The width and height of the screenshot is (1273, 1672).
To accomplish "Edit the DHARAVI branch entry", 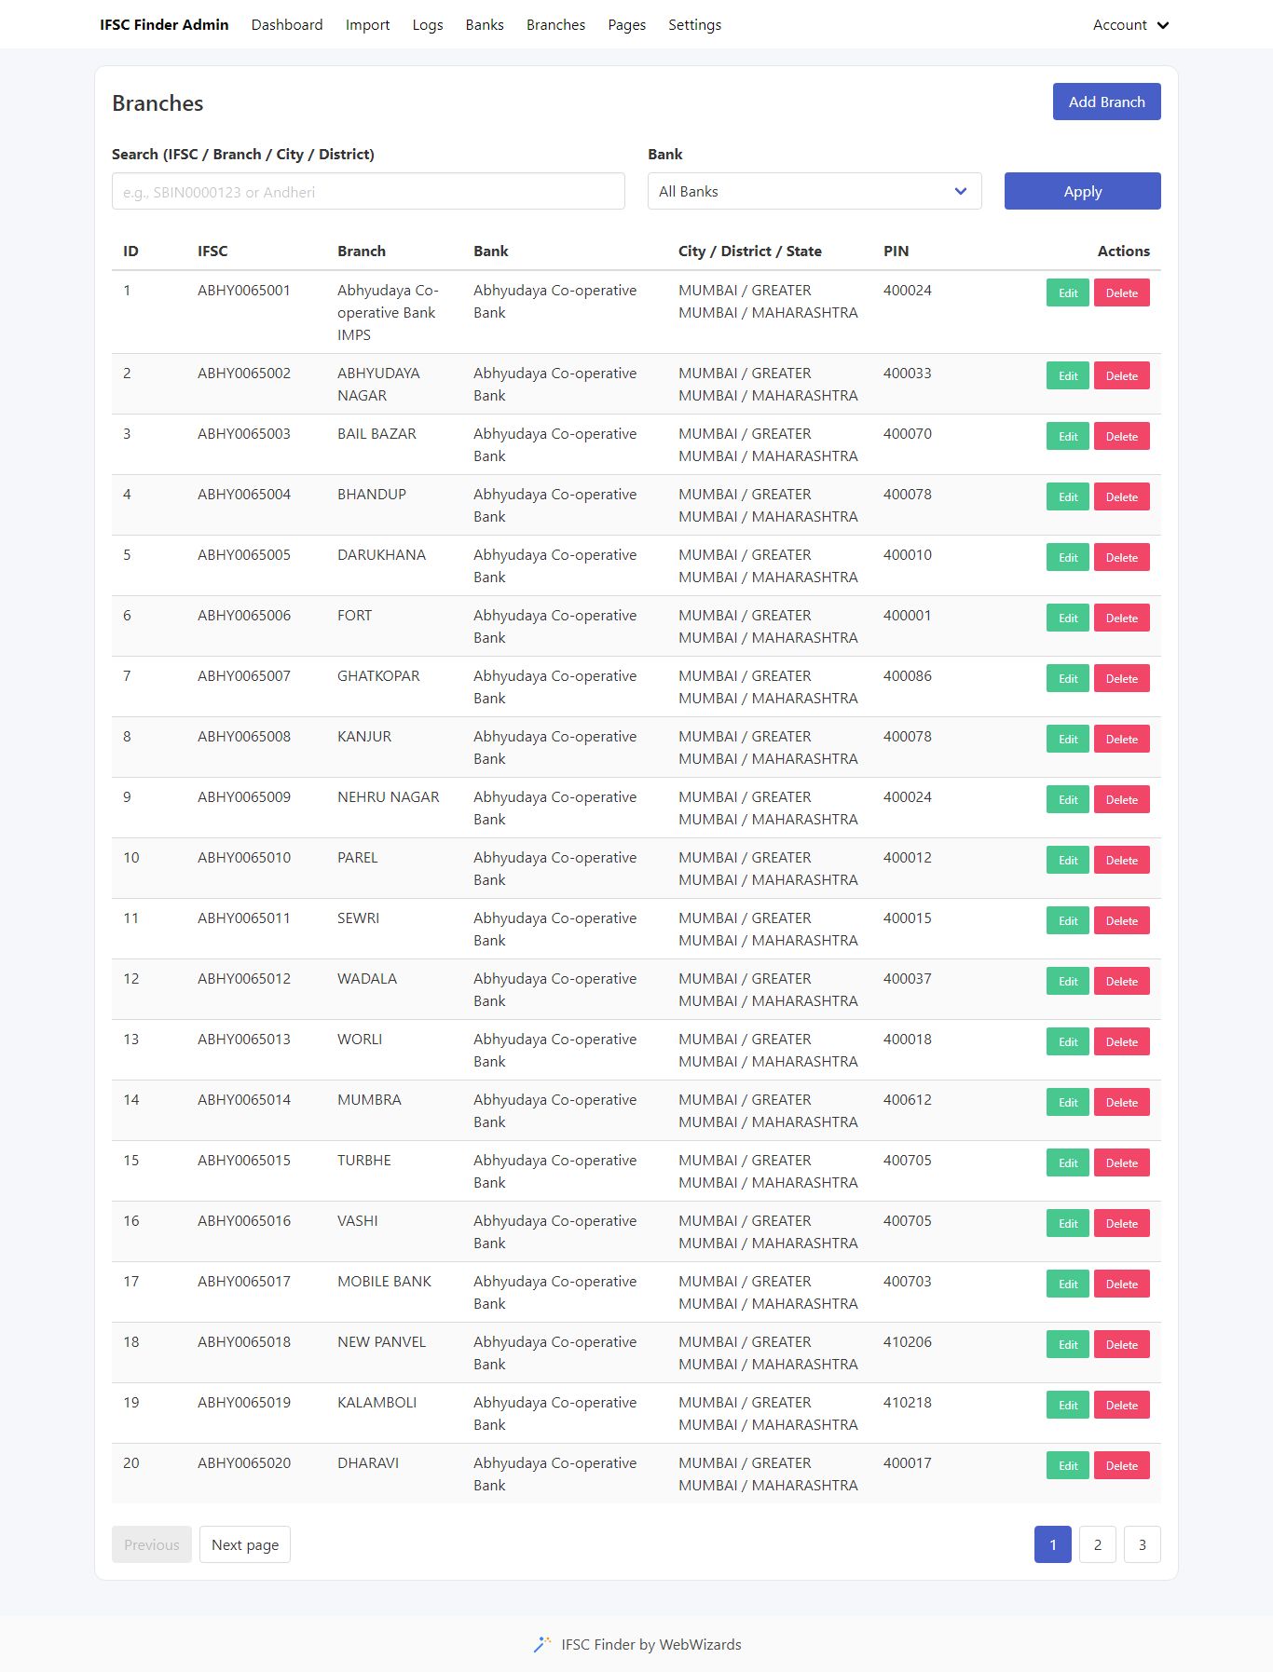I will 1067,1466.
